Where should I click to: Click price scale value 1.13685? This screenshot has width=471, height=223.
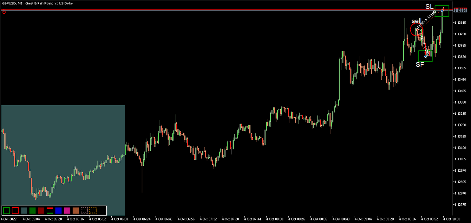460,46
